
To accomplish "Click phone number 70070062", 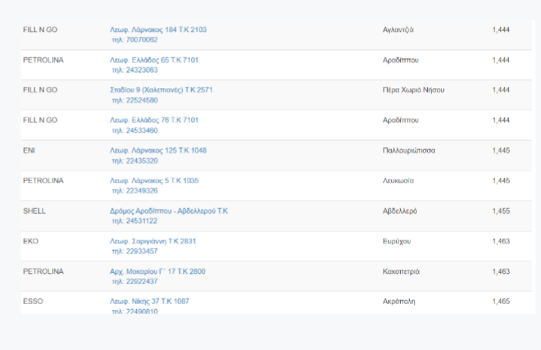I will (134, 40).
